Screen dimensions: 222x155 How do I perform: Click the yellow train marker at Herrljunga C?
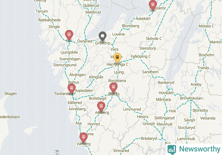pos(117,58)
